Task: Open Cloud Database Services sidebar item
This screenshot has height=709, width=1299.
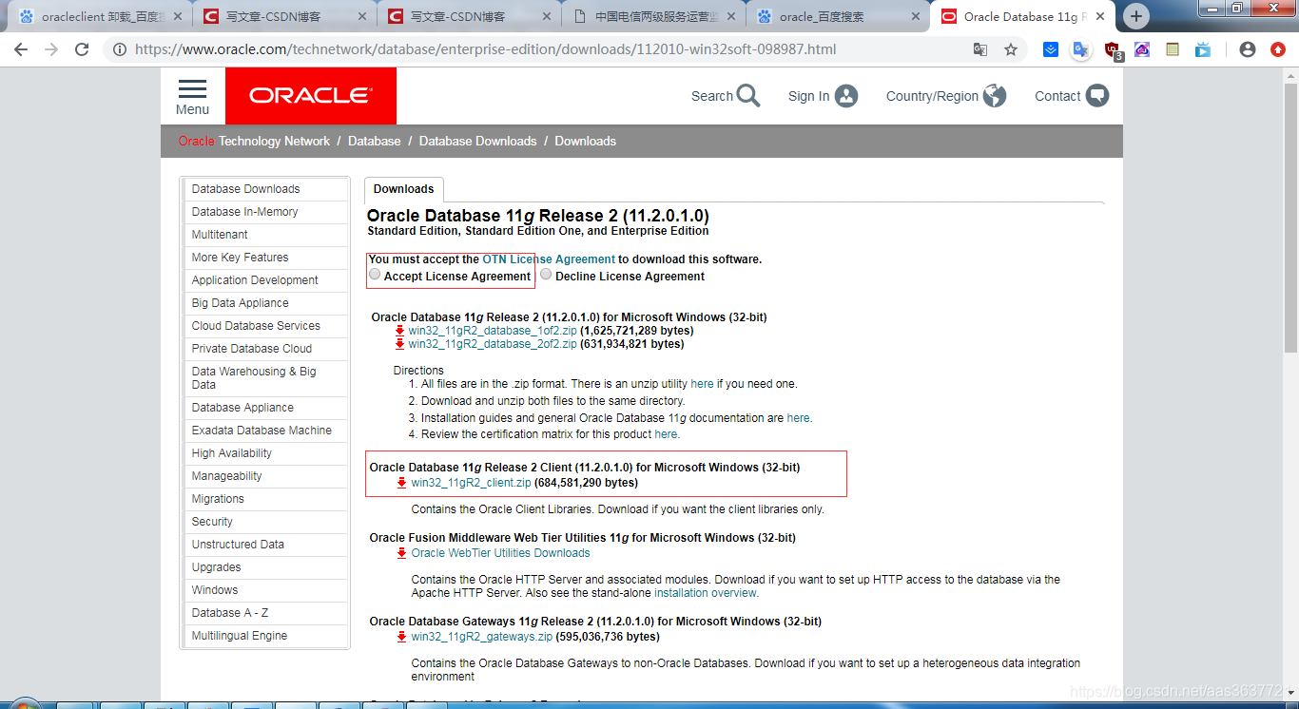Action: pos(265,326)
